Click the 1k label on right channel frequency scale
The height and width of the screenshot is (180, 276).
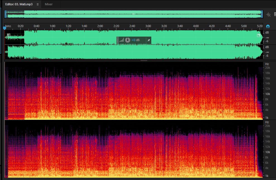[x=267, y=176]
